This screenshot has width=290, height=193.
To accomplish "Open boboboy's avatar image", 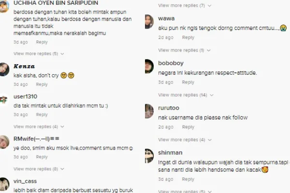I will coord(149,67).
